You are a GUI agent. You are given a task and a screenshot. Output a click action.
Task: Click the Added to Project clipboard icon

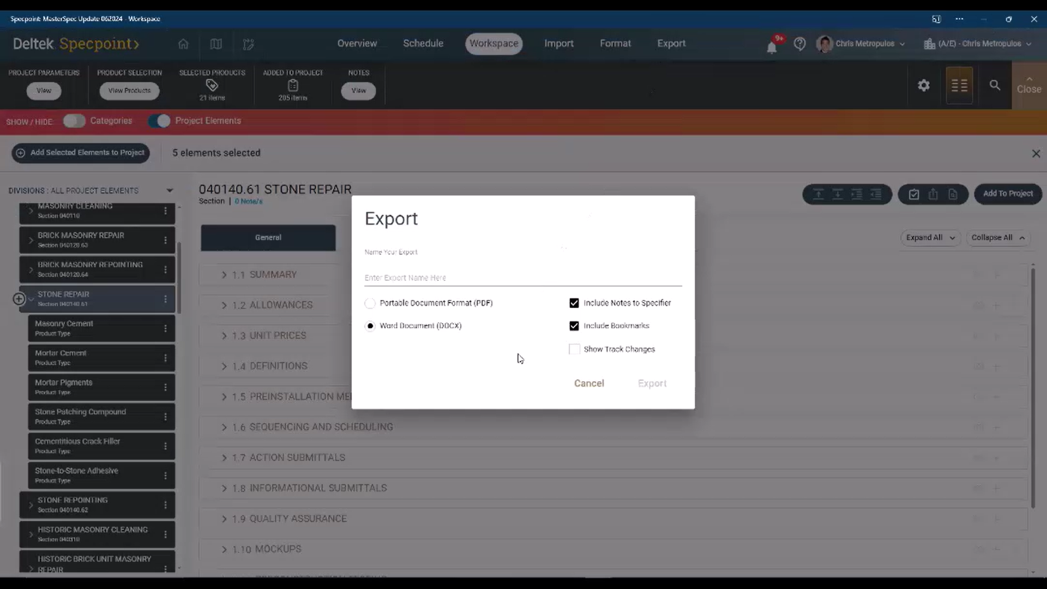coord(293,85)
